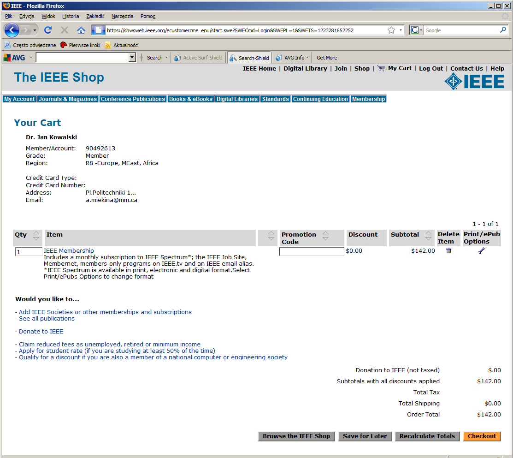Image resolution: width=513 pixels, height=458 pixels.
Task: Open the Historia menu
Action: point(71,16)
